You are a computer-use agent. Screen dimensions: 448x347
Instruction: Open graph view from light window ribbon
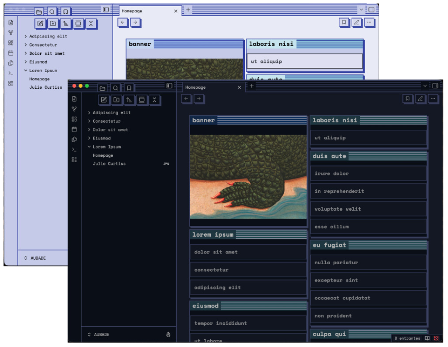11,33
